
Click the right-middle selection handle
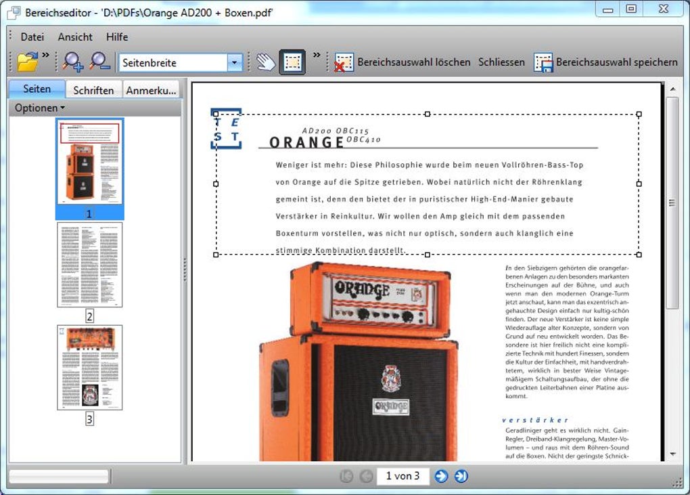tap(639, 184)
